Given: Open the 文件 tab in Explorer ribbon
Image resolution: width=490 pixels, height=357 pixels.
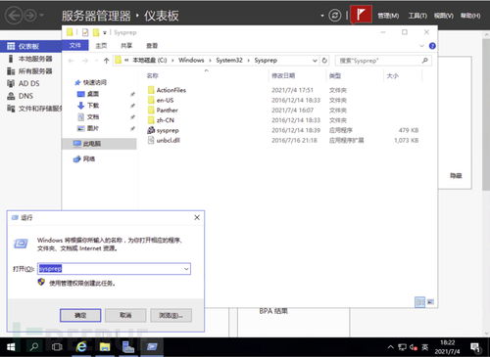Looking at the screenshot, I should 75,45.
